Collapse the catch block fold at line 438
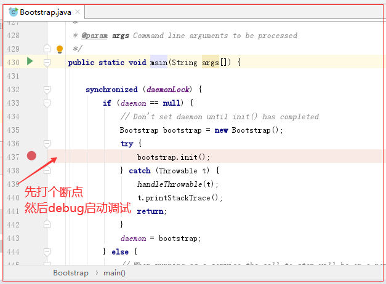This screenshot has height=284, width=386. pyautogui.click(x=47, y=170)
